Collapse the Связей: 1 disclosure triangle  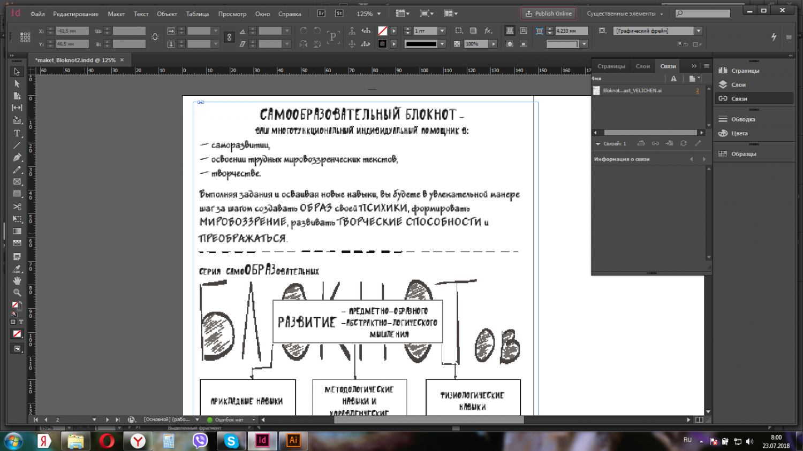tap(598, 144)
